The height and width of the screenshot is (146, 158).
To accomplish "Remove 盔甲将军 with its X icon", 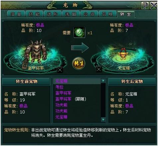I will pyautogui.click(x=60, y=70).
